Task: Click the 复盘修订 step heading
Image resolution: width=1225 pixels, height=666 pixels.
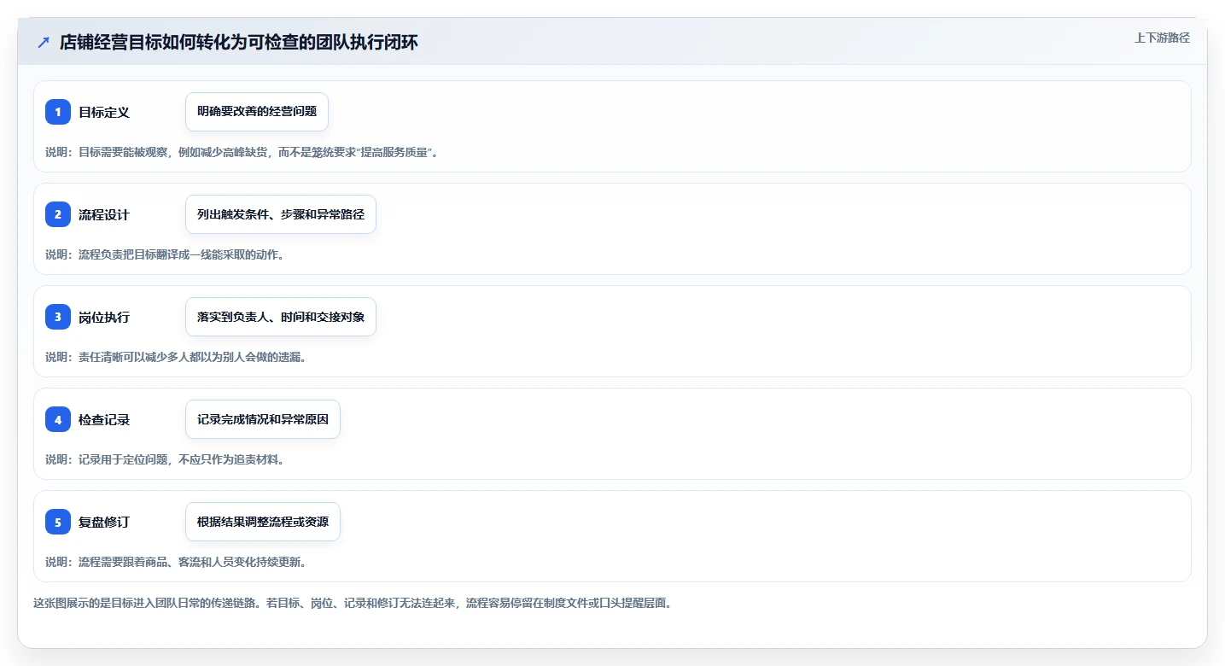Action: [x=104, y=522]
